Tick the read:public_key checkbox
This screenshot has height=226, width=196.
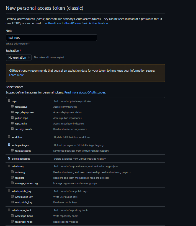(12, 202)
